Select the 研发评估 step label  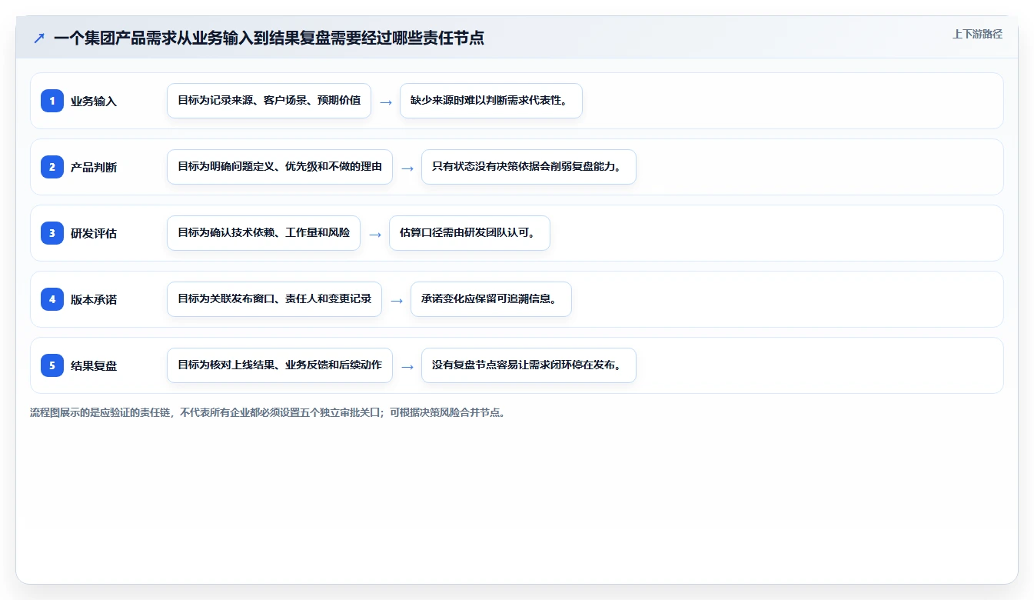(x=94, y=233)
